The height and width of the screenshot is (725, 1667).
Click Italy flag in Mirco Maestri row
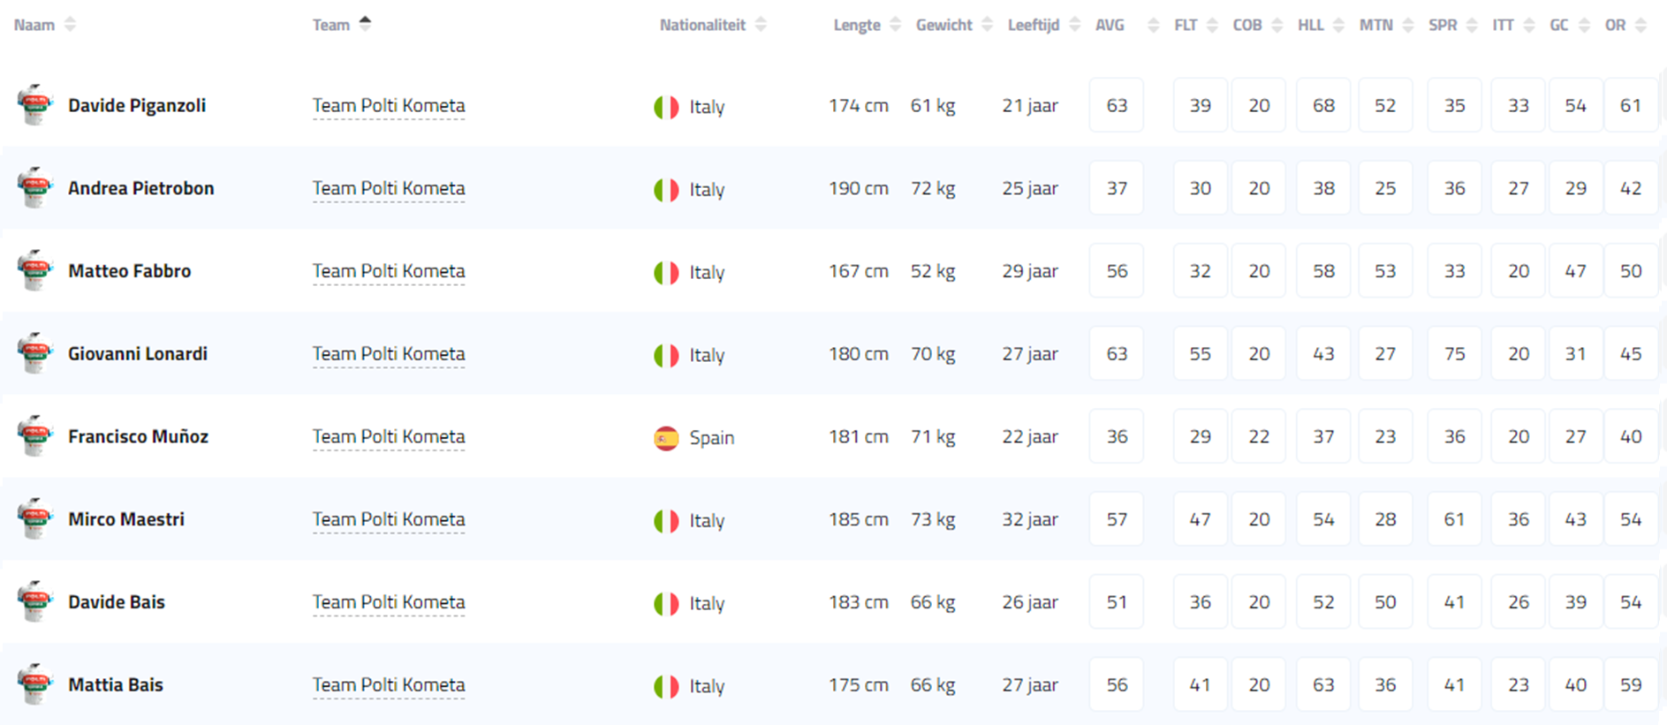pos(666,521)
